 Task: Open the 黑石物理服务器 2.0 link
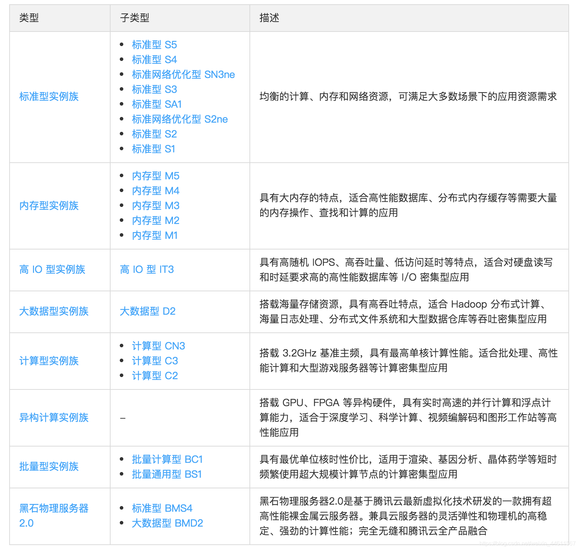click(x=54, y=516)
